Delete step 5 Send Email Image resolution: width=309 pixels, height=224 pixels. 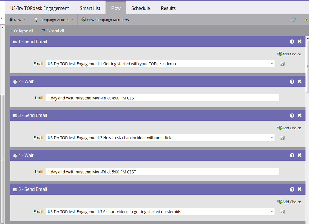coord(299,189)
